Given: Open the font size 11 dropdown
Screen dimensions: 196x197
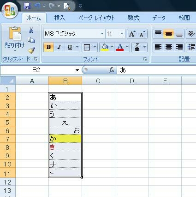Looking at the screenshot, I should (122, 34).
